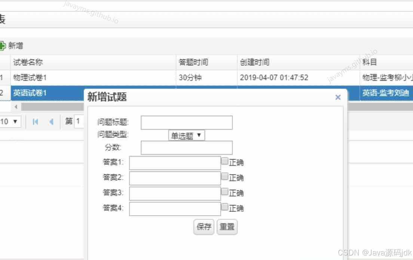Click the 创建时间 column header
413x260 pixels.
click(x=255, y=62)
